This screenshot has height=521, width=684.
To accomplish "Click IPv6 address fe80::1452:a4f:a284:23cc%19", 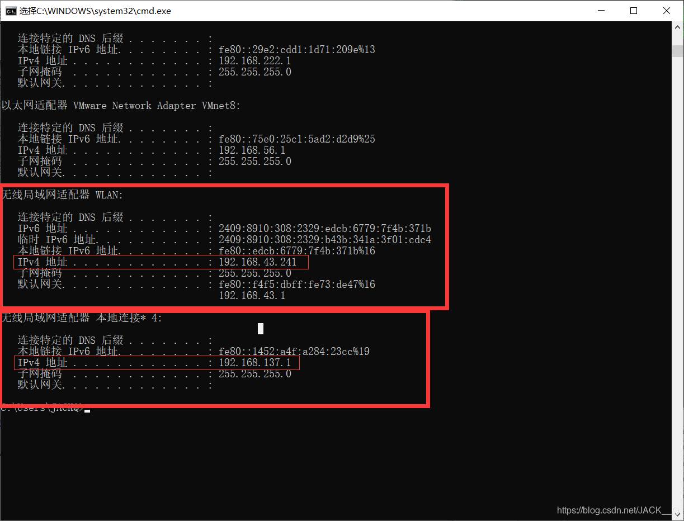I will tap(294, 352).
